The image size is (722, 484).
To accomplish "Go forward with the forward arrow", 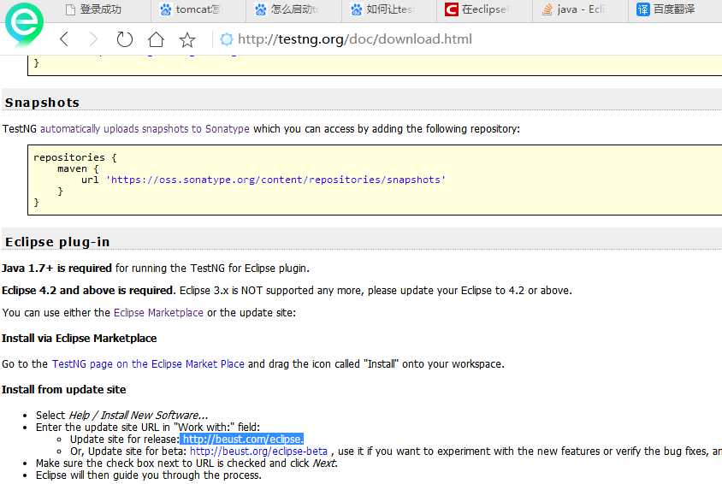I will pyautogui.click(x=93, y=39).
